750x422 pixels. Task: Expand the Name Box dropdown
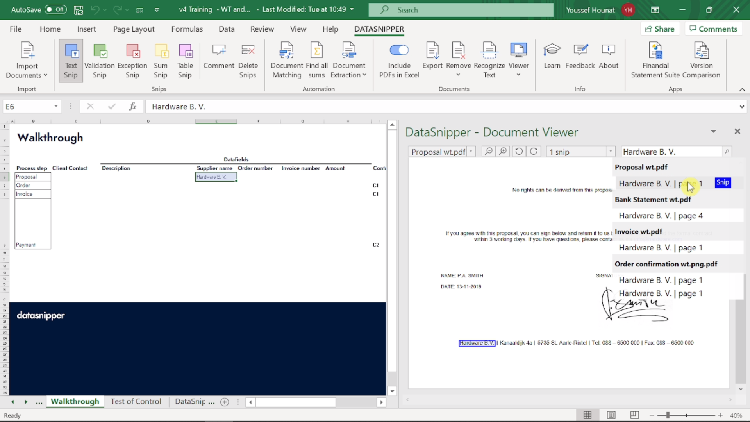pyautogui.click(x=56, y=106)
